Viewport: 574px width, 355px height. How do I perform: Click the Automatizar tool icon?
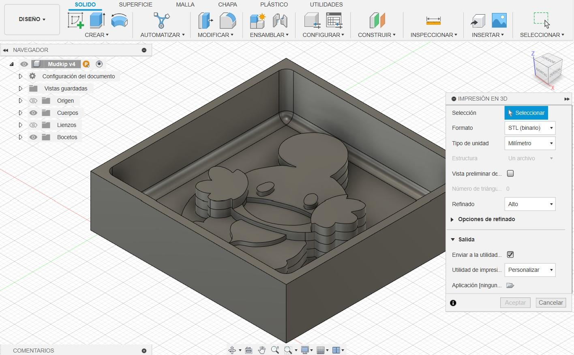162,20
